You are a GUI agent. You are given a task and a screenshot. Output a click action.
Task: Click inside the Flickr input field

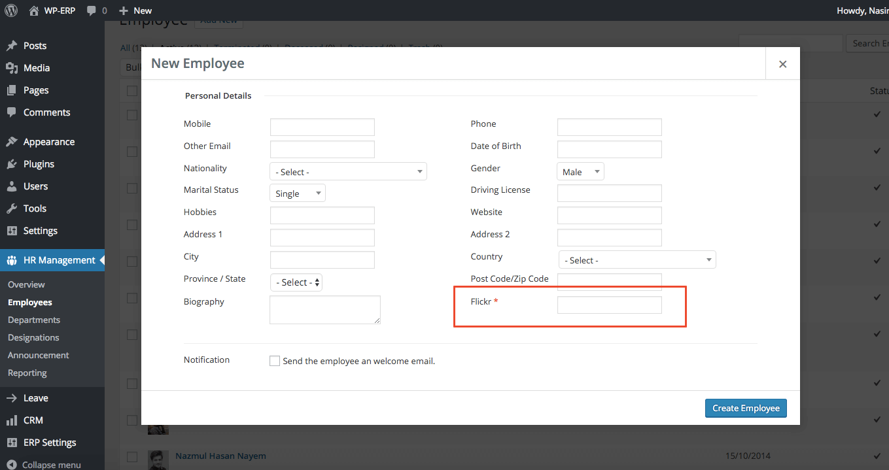point(609,304)
